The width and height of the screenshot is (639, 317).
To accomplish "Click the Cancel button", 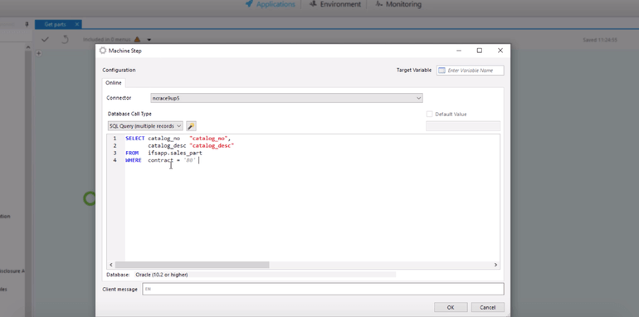I will 487,307.
